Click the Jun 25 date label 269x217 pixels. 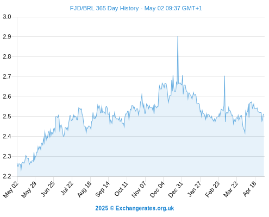[48, 189]
